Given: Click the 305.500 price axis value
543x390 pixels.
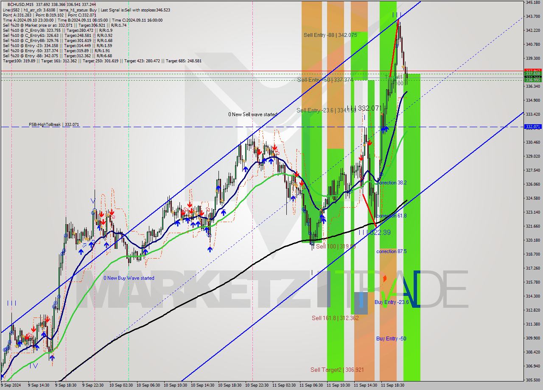Looking at the screenshot, I should [533, 380].
